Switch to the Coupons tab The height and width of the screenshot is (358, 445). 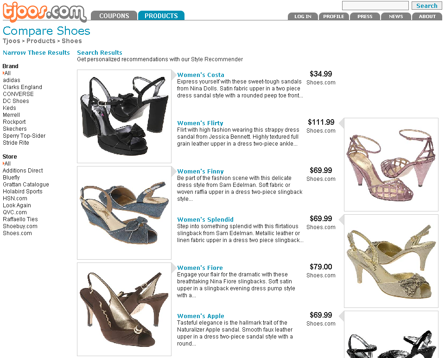114,16
